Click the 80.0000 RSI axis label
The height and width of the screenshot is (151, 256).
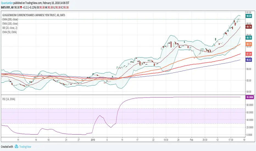coord(250,105)
